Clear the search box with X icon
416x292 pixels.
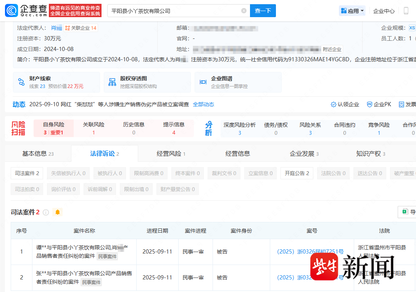click(x=244, y=11)
